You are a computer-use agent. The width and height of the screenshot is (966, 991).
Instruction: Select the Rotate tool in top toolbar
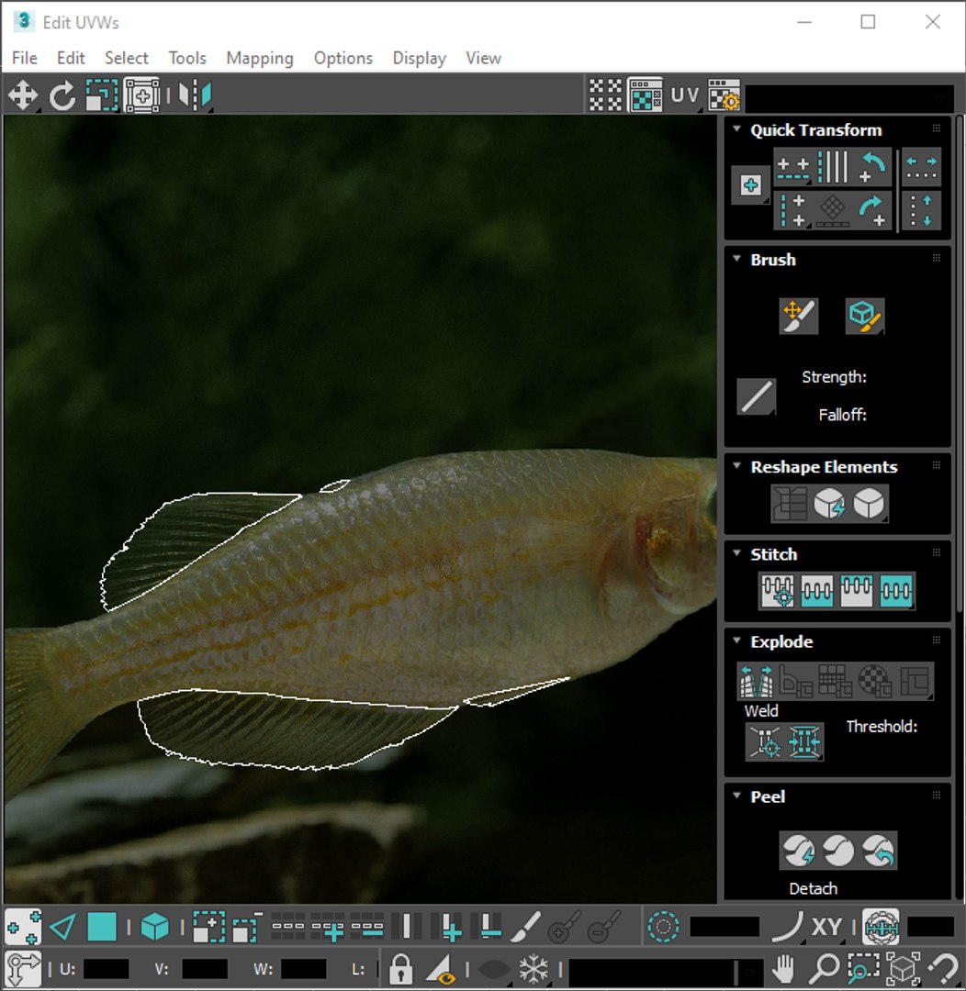pos(62,96)
